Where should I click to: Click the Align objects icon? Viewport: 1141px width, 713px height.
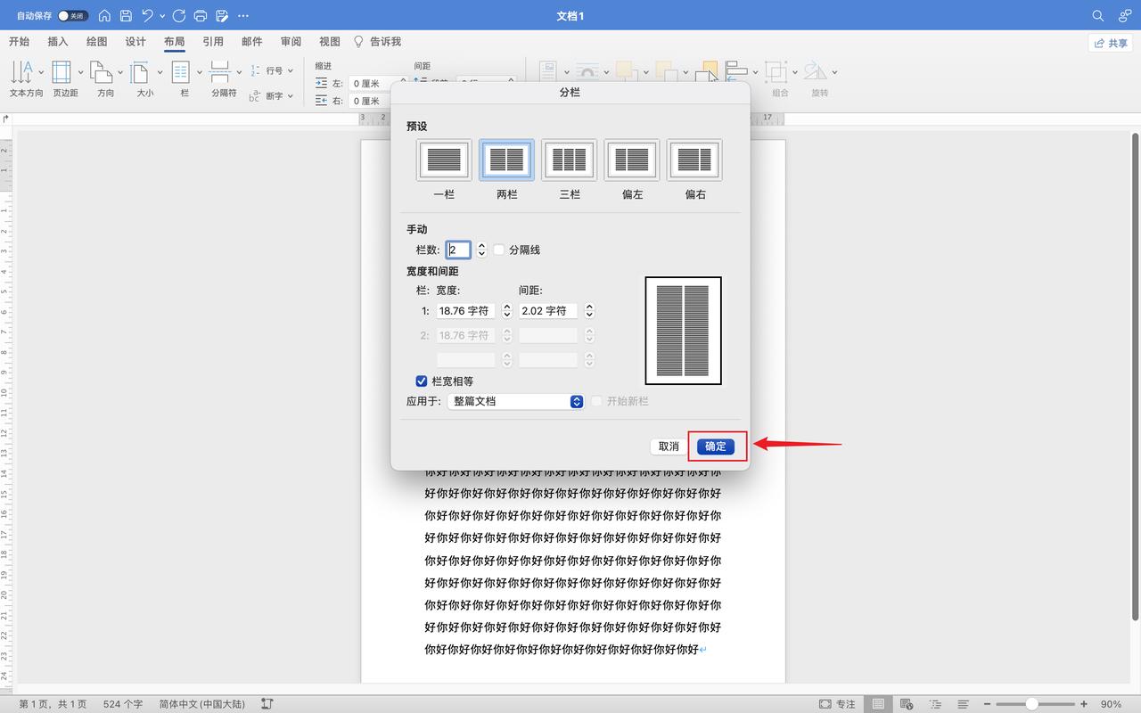736,71
